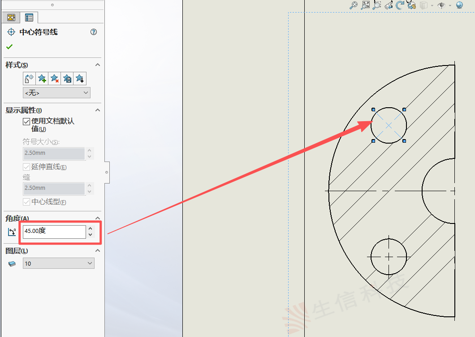Click the grayed Display Style cube icon
The height and width of the screenshot is (337, 475).
pos(423,5)
